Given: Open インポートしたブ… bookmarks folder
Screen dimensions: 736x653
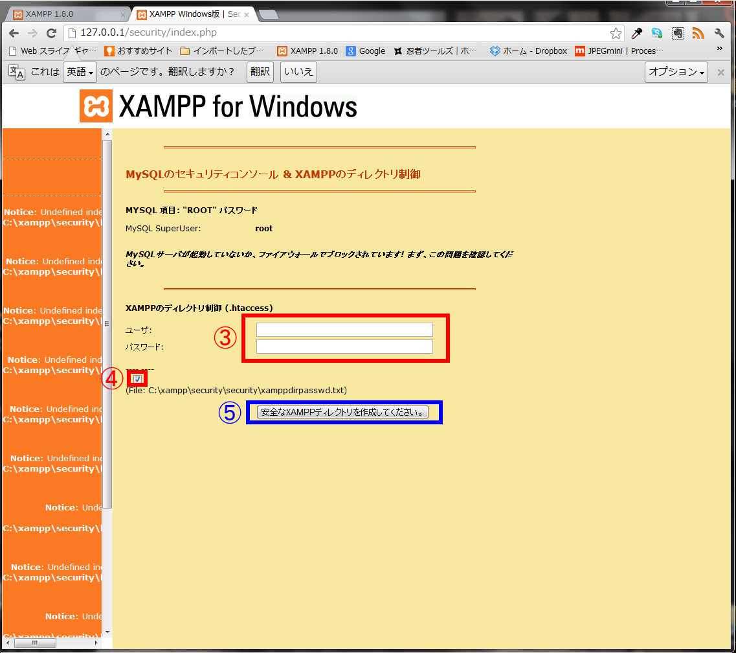Looking at the screenshot, I should pos(221,51).
